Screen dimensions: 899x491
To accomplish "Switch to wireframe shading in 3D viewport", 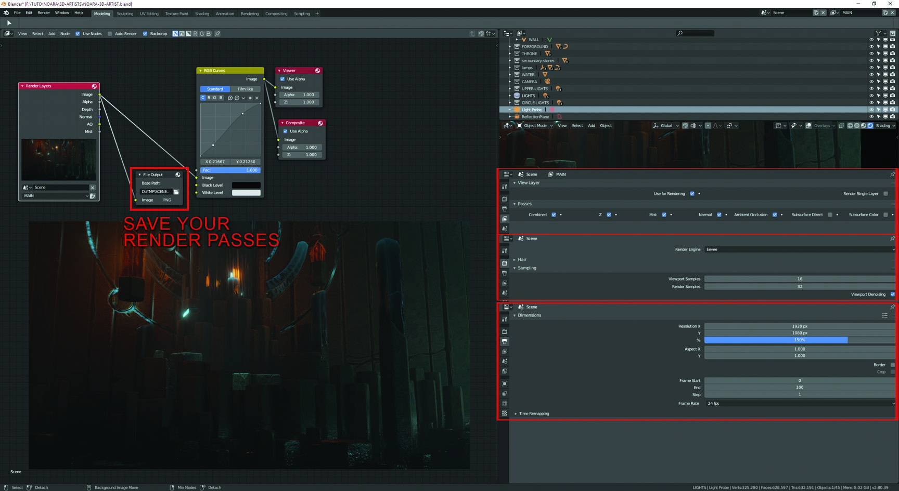I will [850, 126].
